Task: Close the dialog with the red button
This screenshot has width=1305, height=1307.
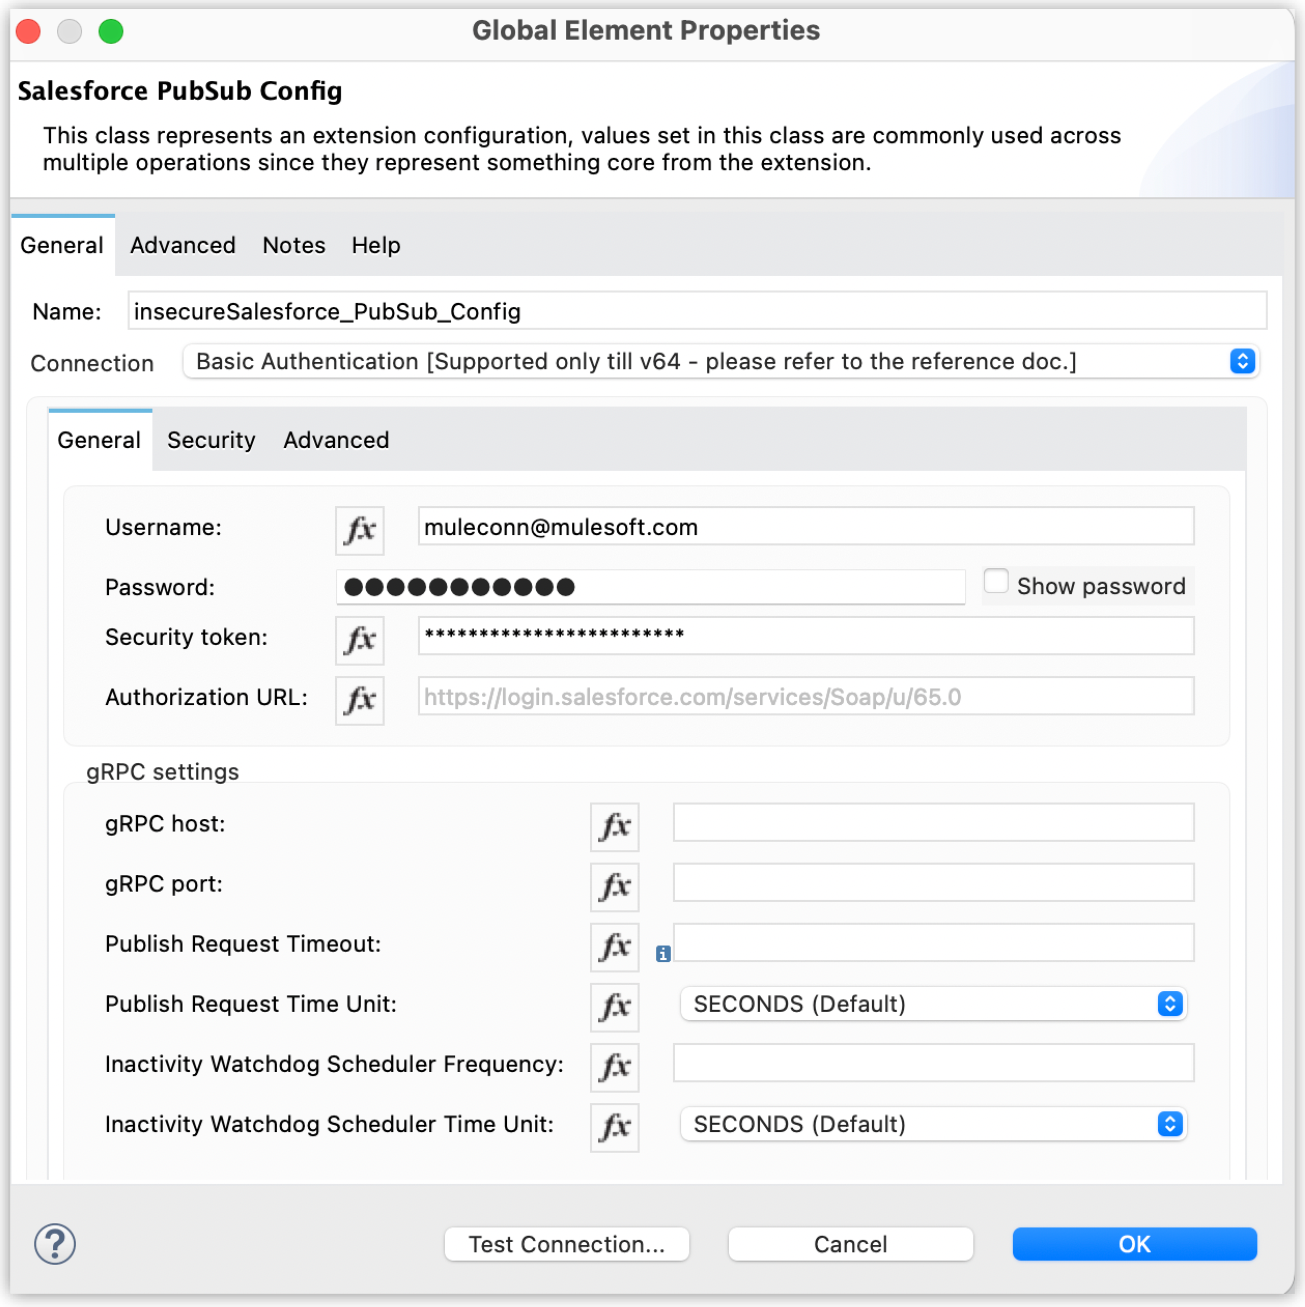Action: (29, 31)
